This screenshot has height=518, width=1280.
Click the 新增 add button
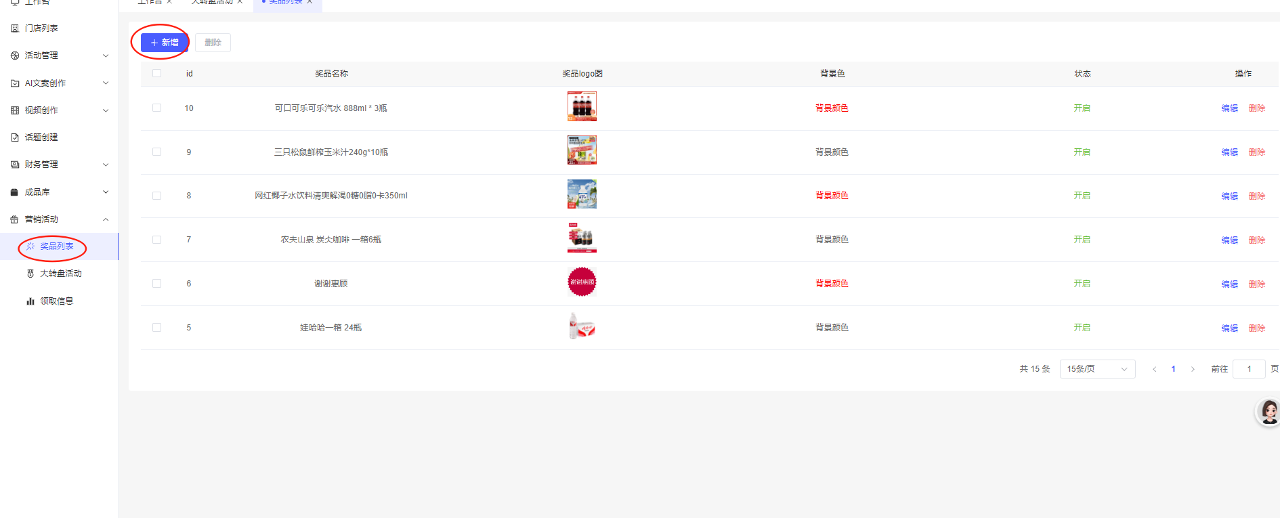[165, 43]
